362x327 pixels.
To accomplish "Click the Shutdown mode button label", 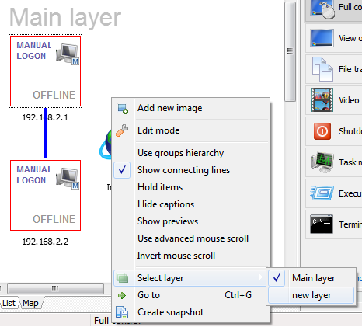I will tap(350, 131).
